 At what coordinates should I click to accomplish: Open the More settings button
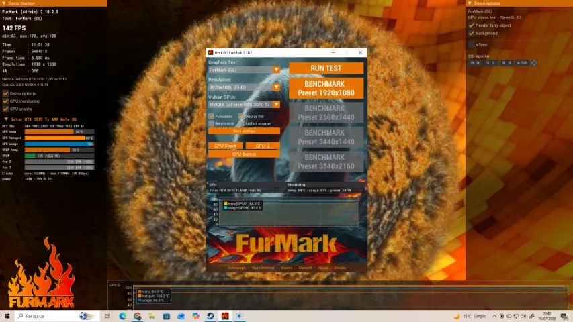pyautogui.click(x=244, y=131)
